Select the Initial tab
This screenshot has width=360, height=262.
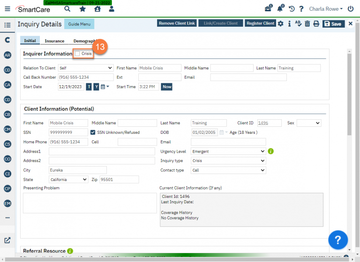click(x=30, y=41)
